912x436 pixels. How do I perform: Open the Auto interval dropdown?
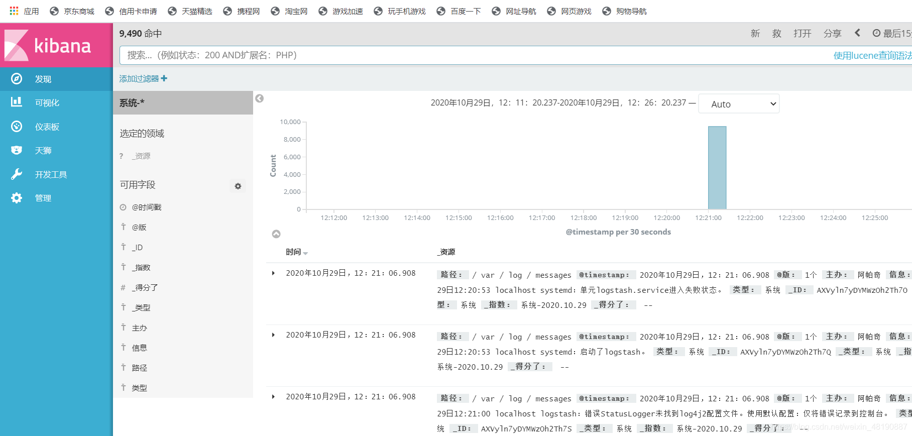[x=739, y=104]
